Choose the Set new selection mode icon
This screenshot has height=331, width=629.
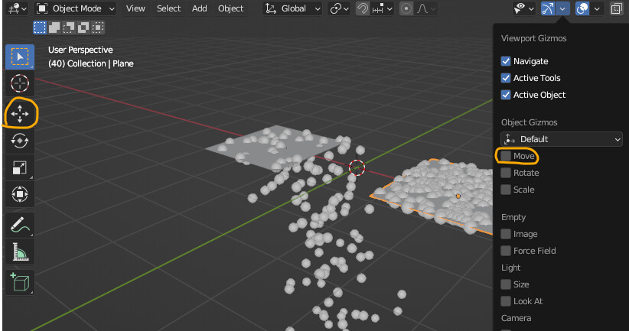click(40, 28)
